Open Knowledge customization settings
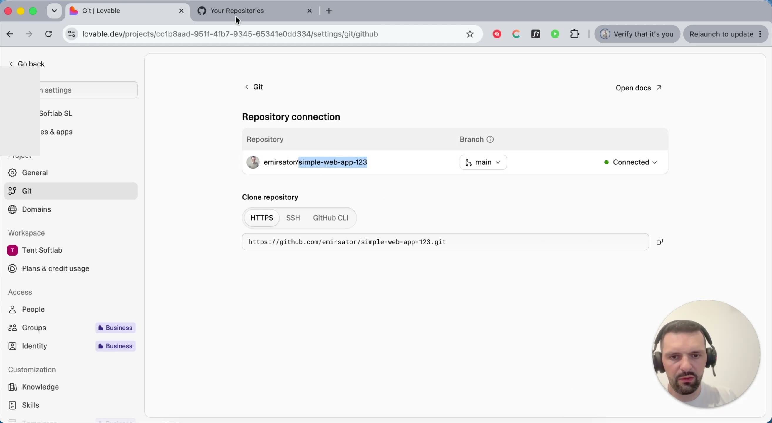 [71, 387]
